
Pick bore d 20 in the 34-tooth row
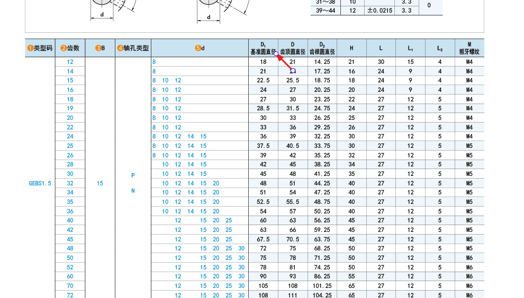point(216,192)
